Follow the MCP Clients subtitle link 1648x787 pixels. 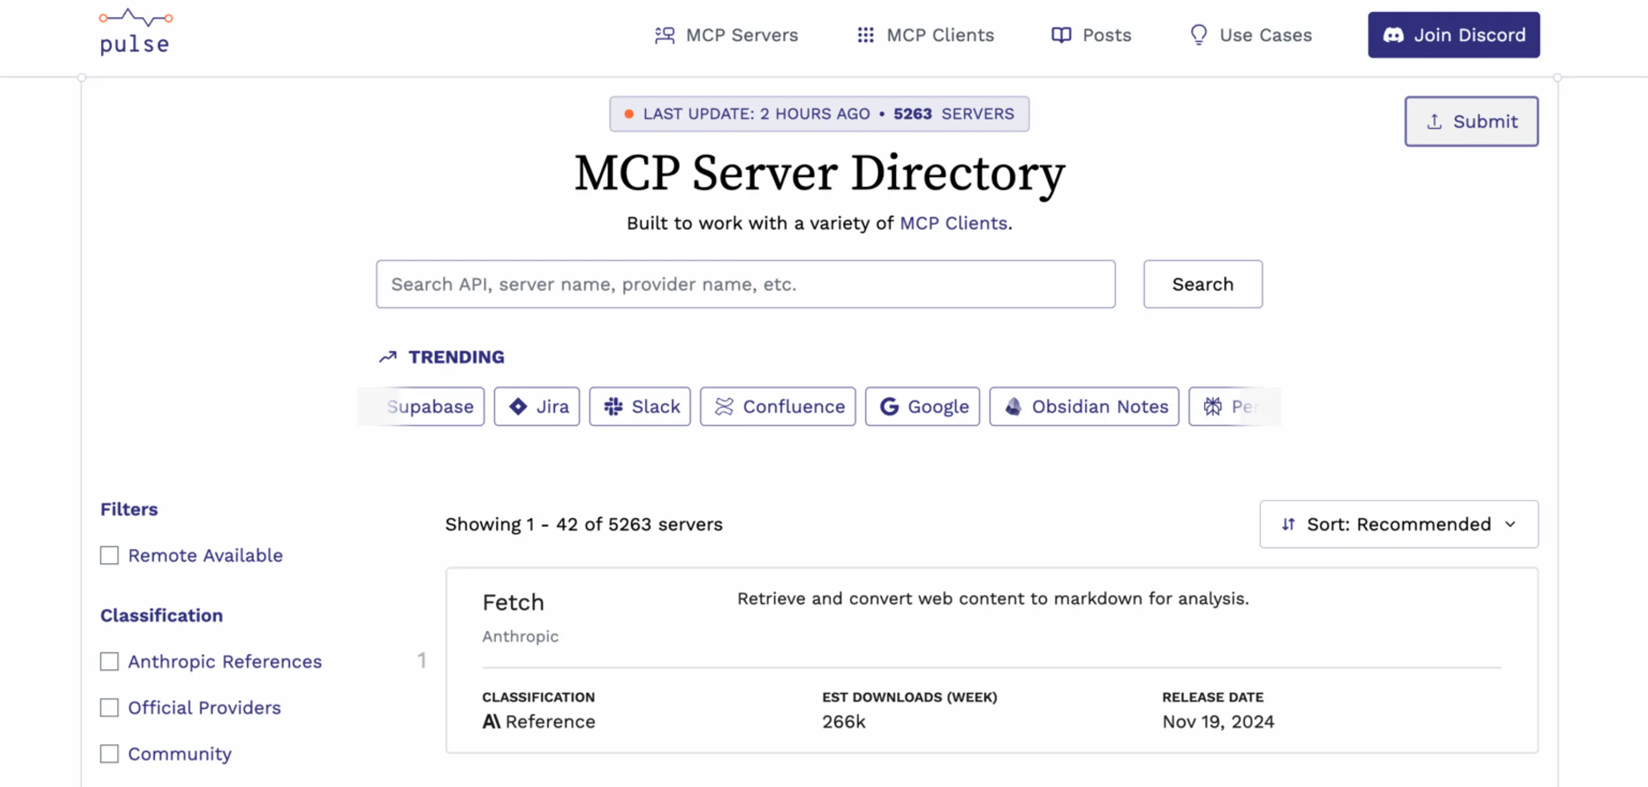[953, 223]
